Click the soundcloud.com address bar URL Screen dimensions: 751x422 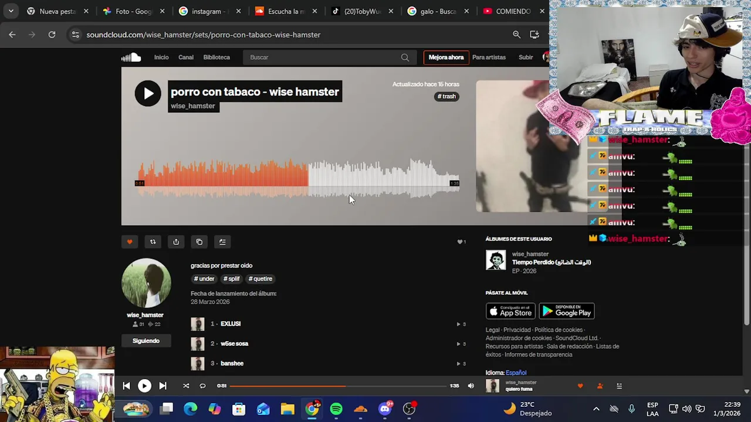click(x=204, y=35)
